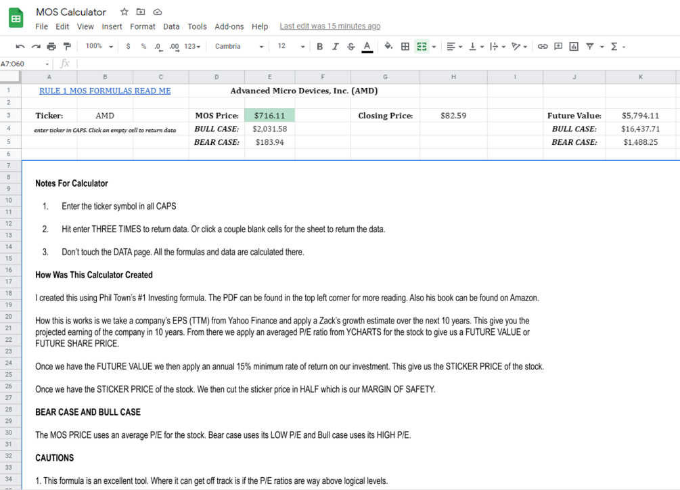This screenshot has height=490, width=680.
Task: Print the spreadsheet
Action: click(x=51, y=47)
